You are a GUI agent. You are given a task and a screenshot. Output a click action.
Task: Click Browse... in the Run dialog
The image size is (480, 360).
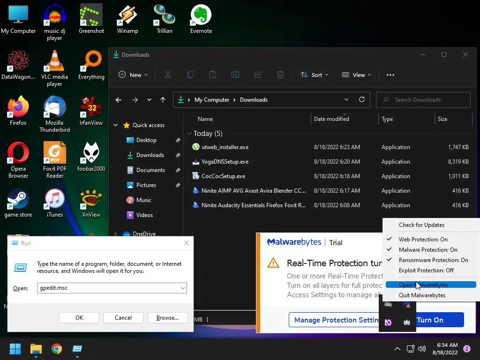[x=167, y=318]
